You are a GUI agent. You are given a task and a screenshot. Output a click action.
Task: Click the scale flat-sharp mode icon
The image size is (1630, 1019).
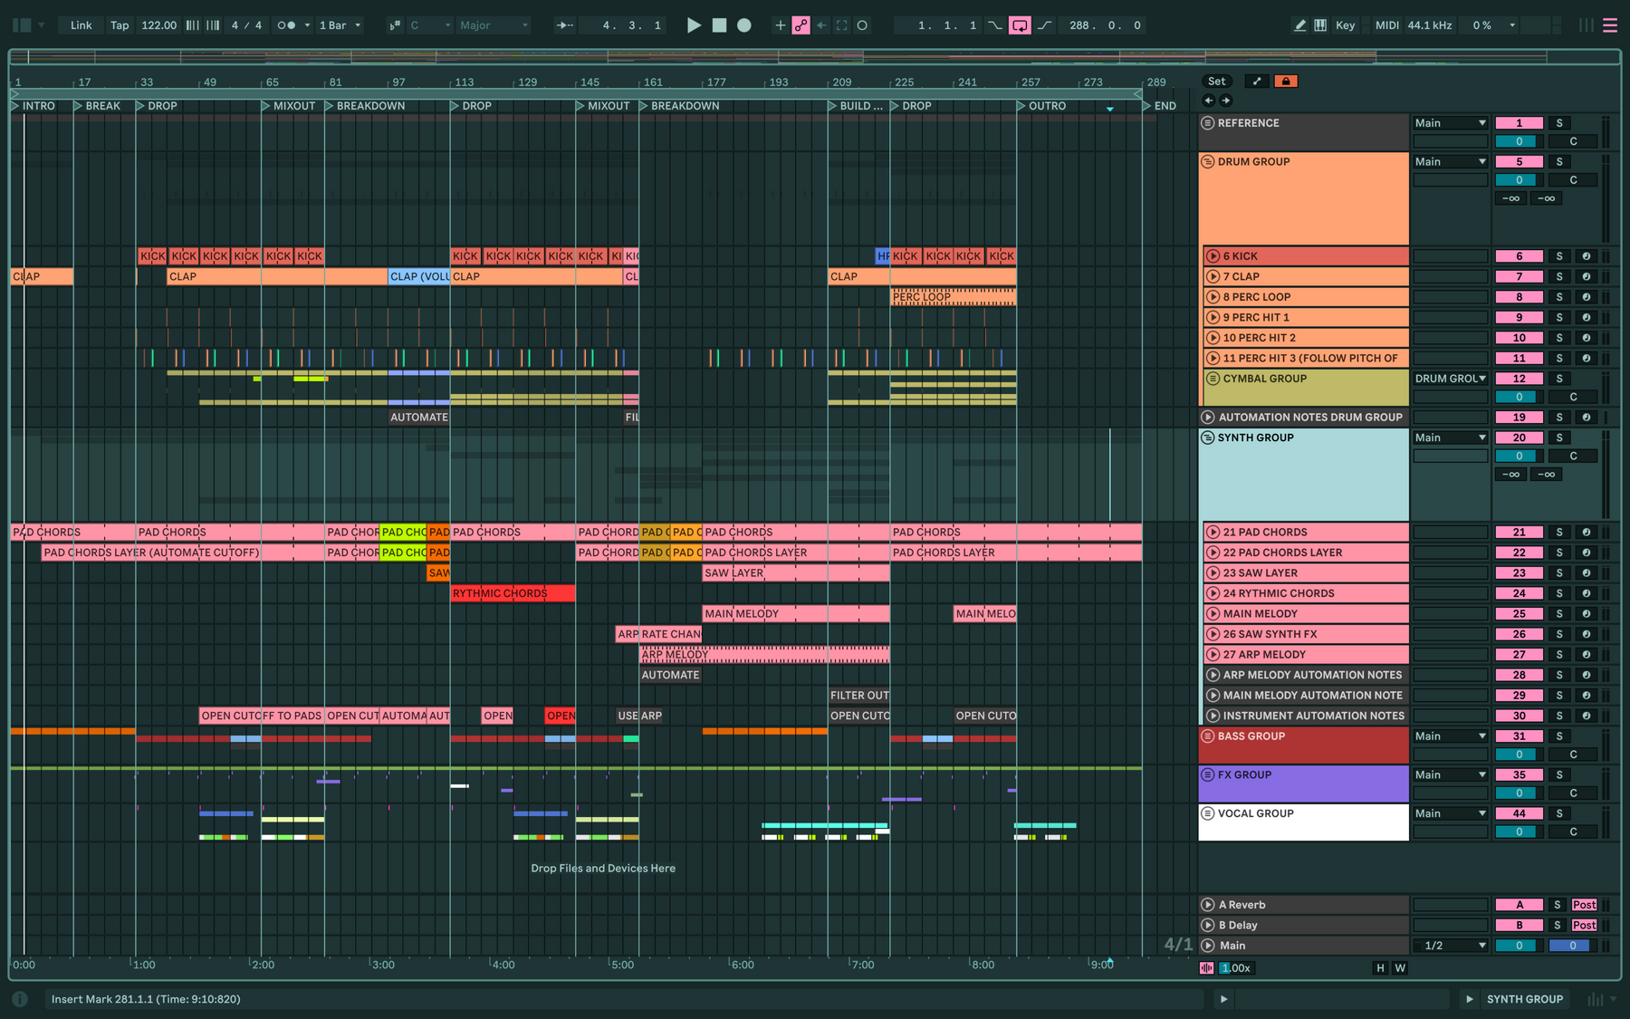(x=395, y=25)
